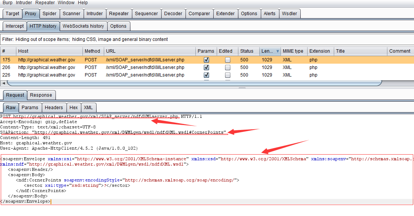Open the Wsdler extension tab
The image size is (414, 216).
coord(290,14)
